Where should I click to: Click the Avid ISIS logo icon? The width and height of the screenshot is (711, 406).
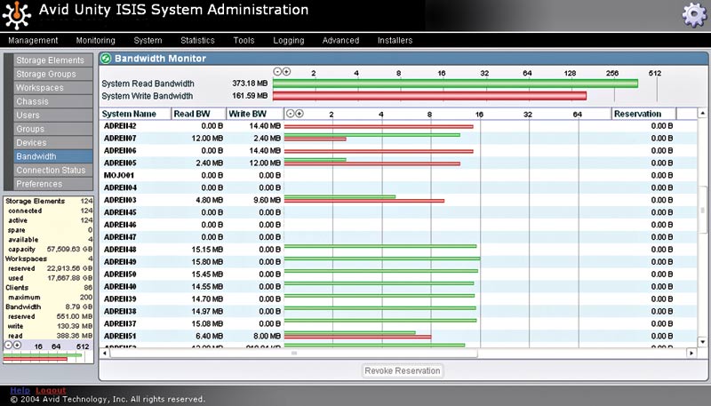coord(16,15)
